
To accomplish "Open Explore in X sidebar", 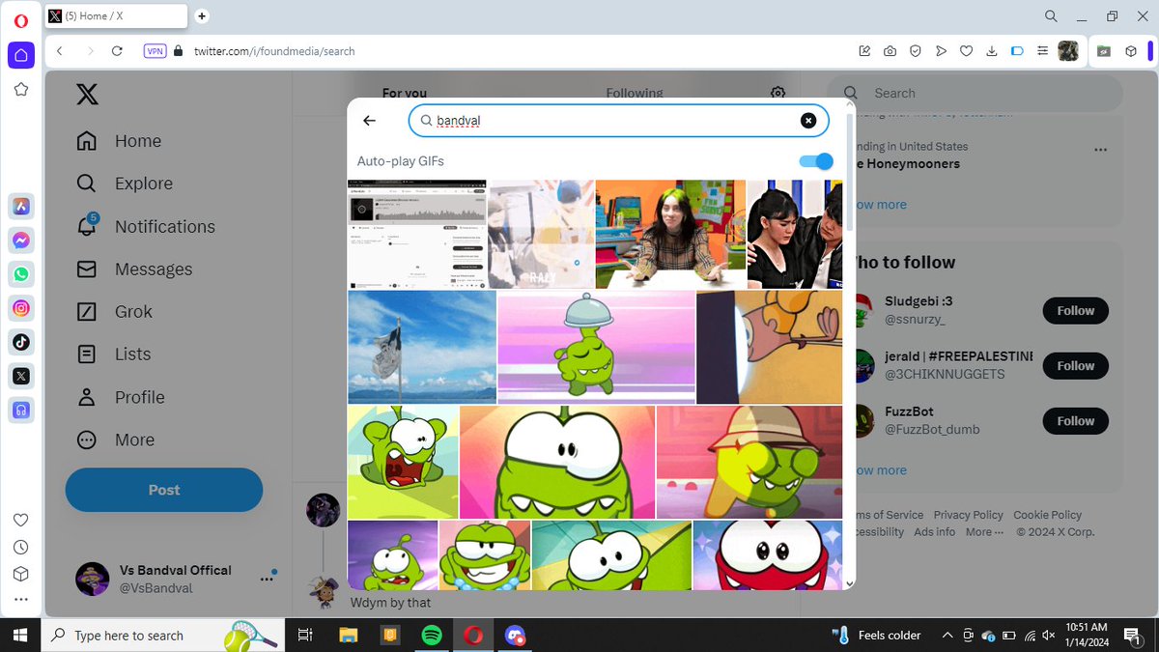I will point(125,184).
